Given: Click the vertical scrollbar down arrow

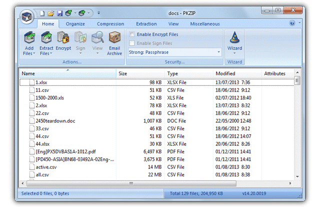Looking at the screenshot, I should 297,176.
